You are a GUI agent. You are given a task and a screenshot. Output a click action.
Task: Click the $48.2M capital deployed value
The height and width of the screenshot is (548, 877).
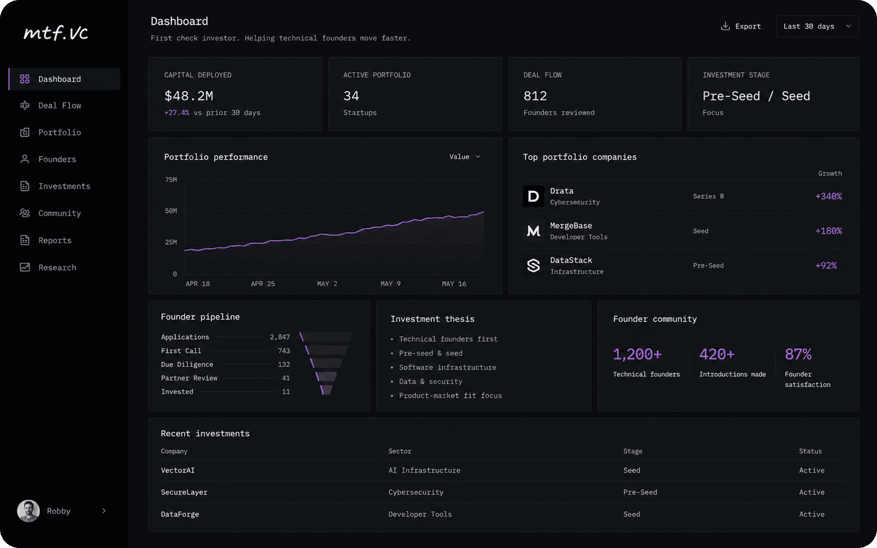tap(189, 96)
